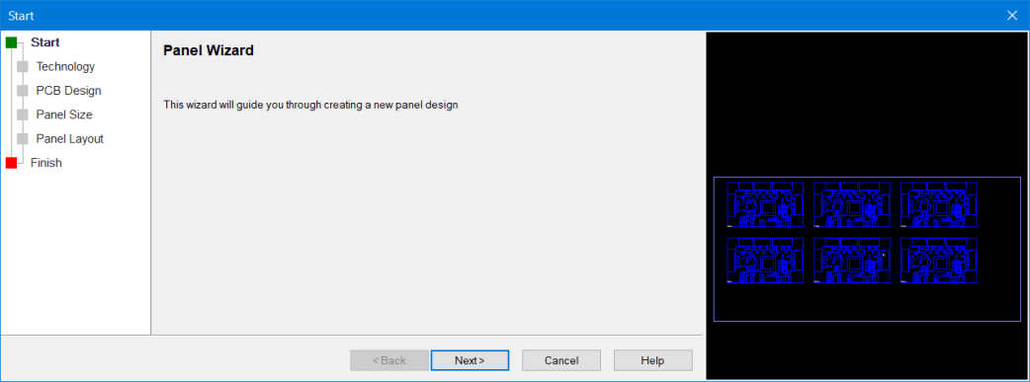The height and width of the screenshot is (382, 1030).
Task: Close the Start wizard window
Action: [1011, 16]
